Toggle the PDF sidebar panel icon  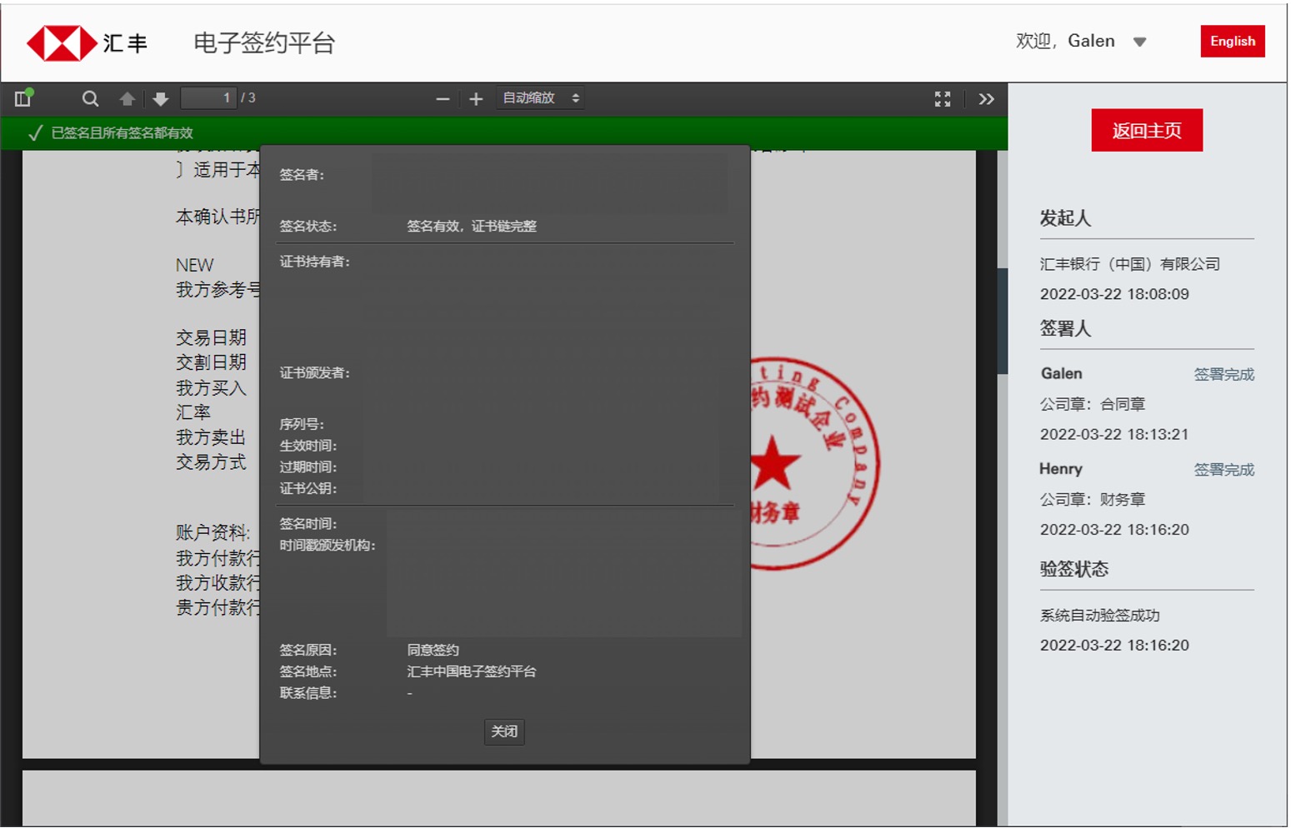click(23, 99)
